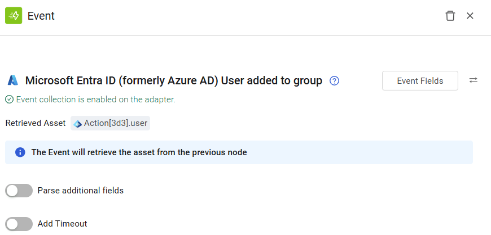491x235 pixels.
Task: Select the Action[3d3].user asset chip
Action: [110, 123]
